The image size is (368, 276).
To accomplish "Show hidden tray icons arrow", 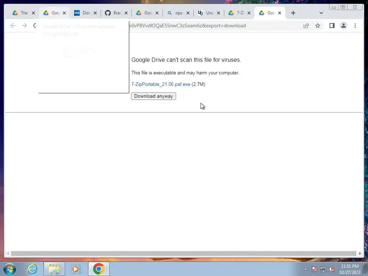I will (x=305, y=269).
